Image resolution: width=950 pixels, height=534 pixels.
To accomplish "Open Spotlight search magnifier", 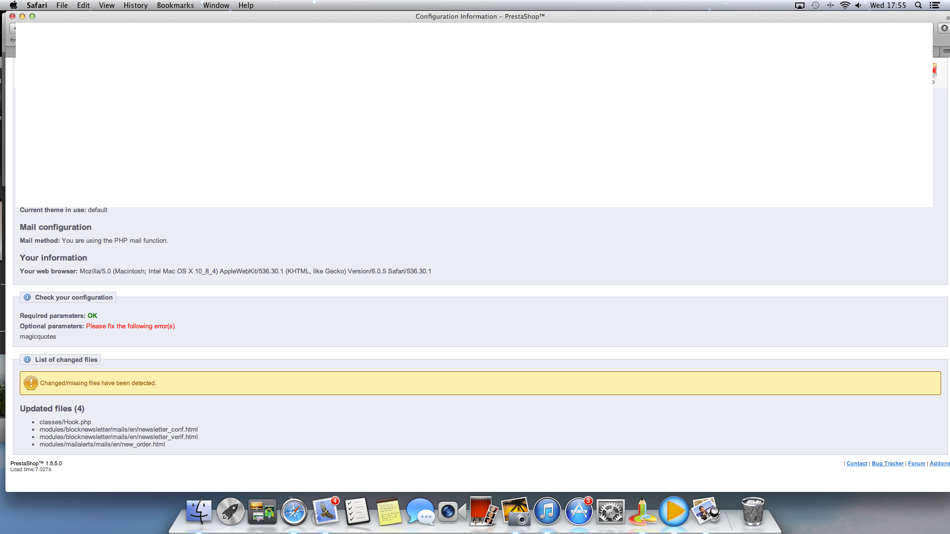I will (x=918, y=5).
